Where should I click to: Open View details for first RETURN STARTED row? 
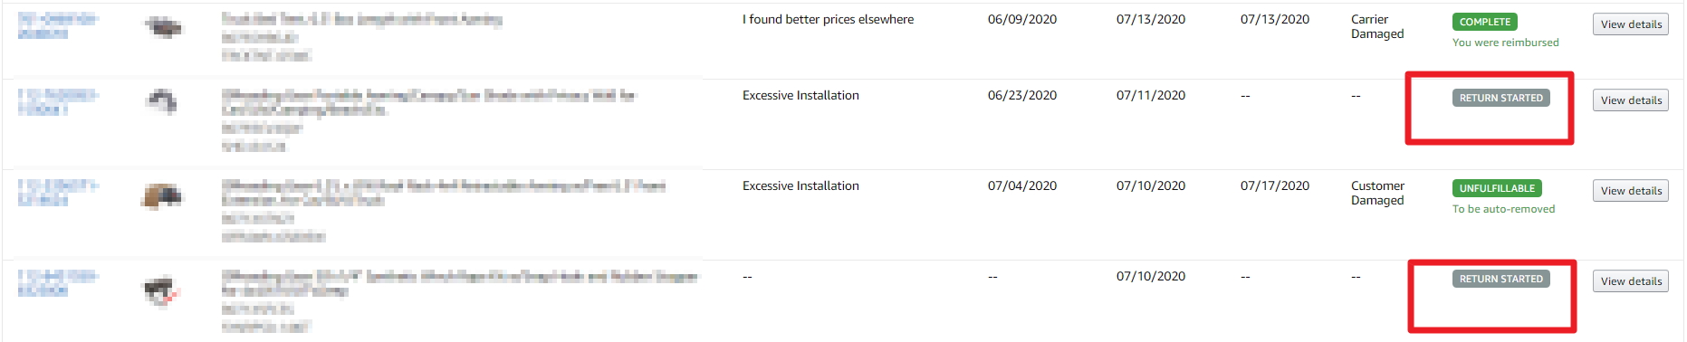click(x=1630, y=100)
